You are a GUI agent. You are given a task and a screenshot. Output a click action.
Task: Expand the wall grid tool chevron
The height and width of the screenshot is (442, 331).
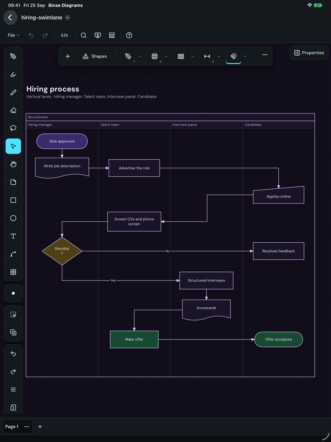[x=166, y=57]
